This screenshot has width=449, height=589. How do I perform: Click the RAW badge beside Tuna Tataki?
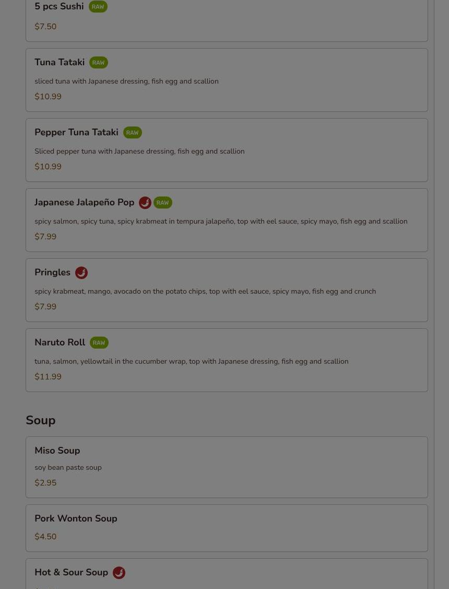(98, 63)
